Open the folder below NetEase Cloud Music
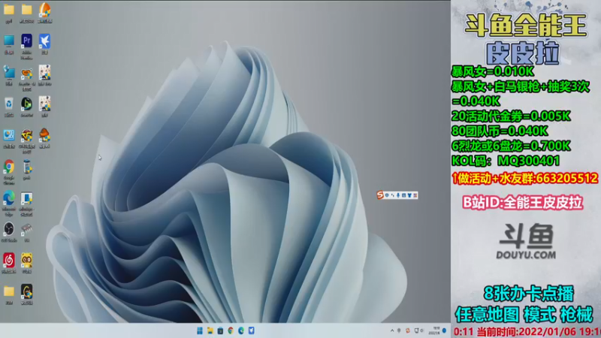Viewport: 601px width, 338px height. coord(9,292)
